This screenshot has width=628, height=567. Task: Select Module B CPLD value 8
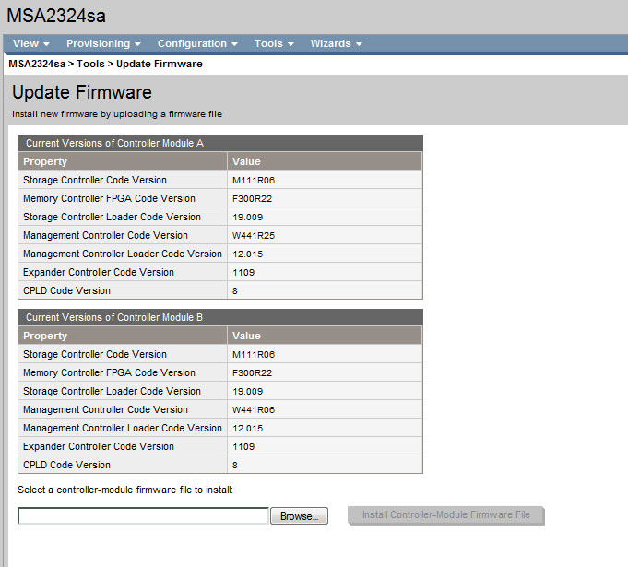235,465
